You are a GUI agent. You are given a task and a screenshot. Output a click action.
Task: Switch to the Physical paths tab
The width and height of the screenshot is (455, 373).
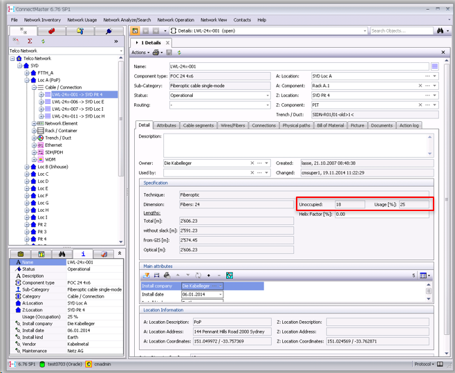(x=296, y=125)
